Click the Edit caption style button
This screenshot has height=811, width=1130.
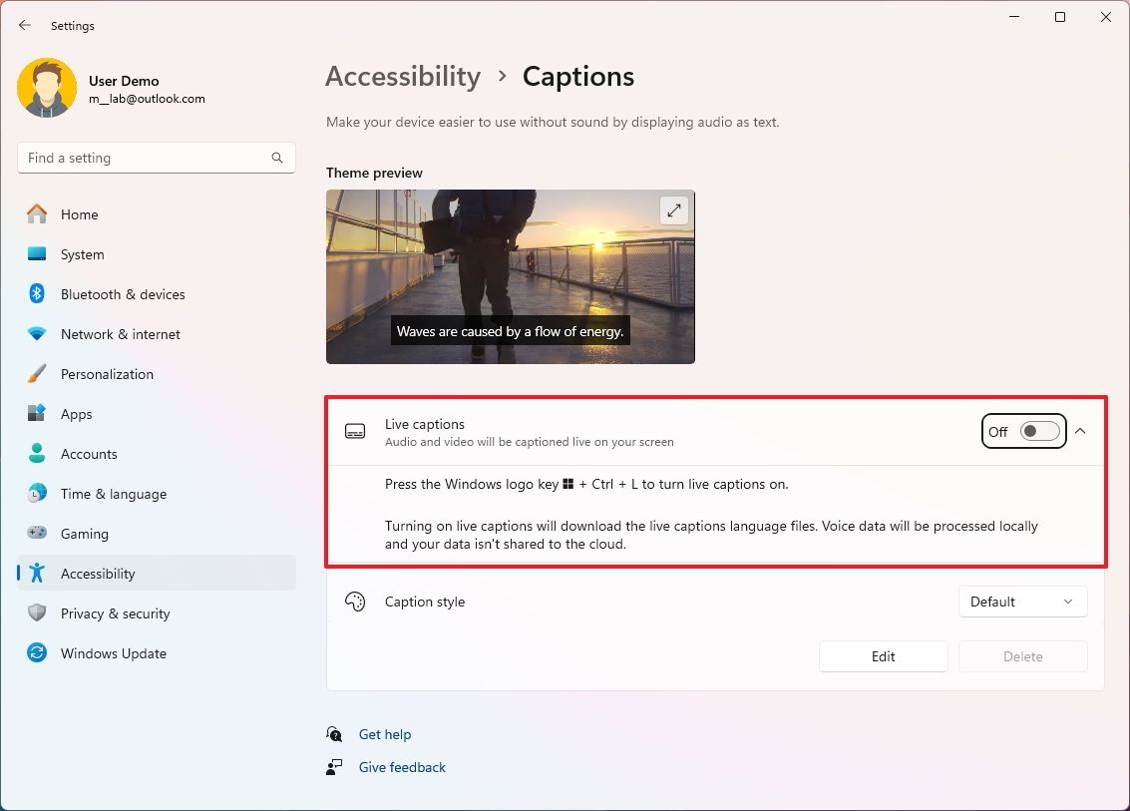[883, 656]
